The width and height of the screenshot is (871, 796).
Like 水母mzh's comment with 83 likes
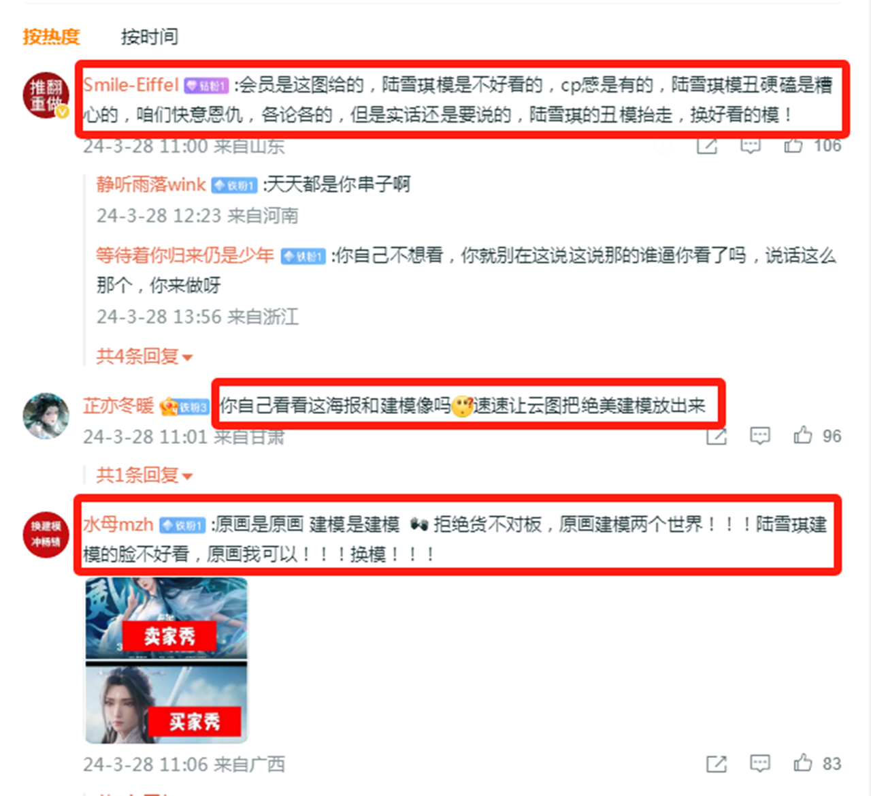click(x=802, y=762)
